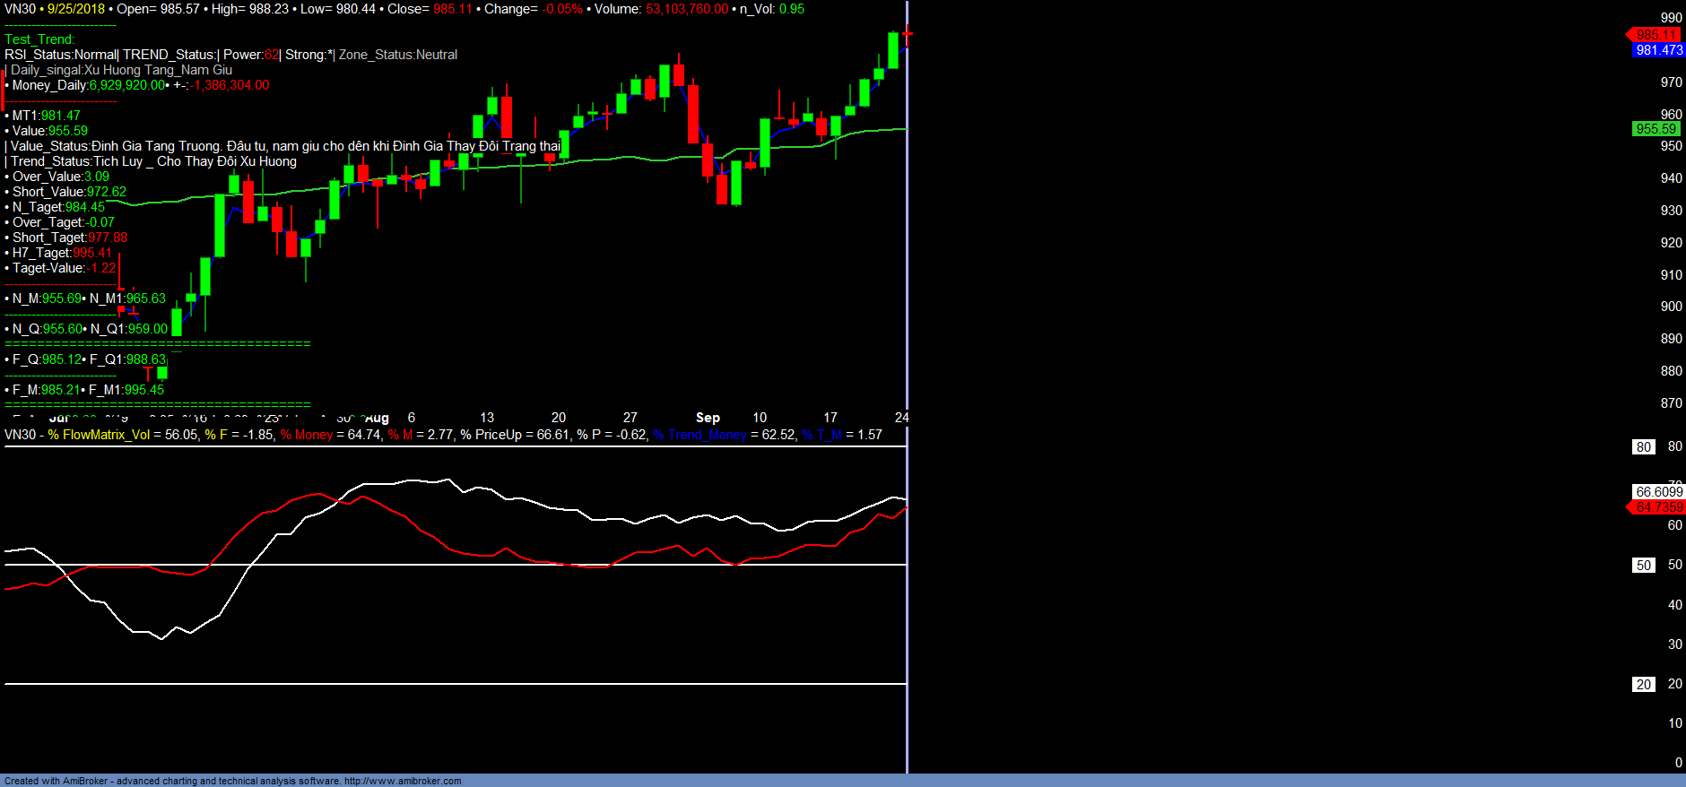
Task: Click date 17 on the time axis
Action: tap(830, 418)
